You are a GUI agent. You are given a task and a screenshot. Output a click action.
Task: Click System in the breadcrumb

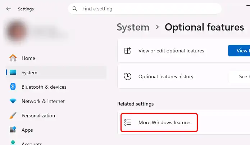[133, 27]
